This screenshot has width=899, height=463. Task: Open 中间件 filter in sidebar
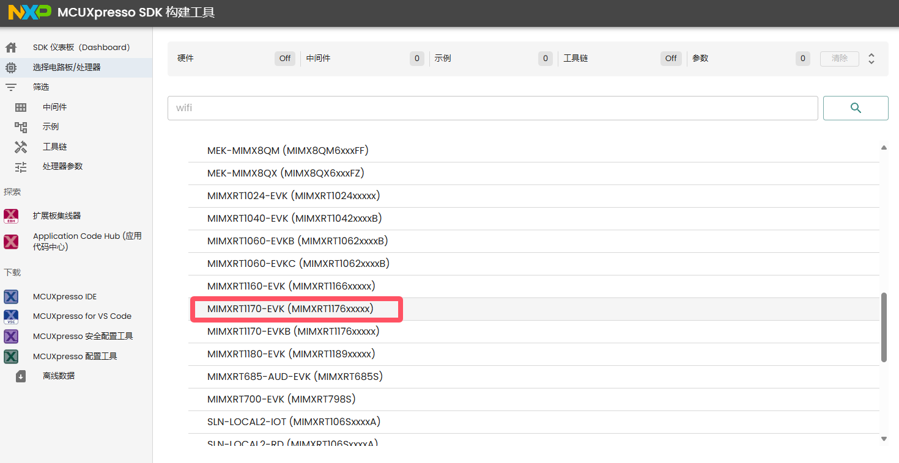click(x=54, y=108)
